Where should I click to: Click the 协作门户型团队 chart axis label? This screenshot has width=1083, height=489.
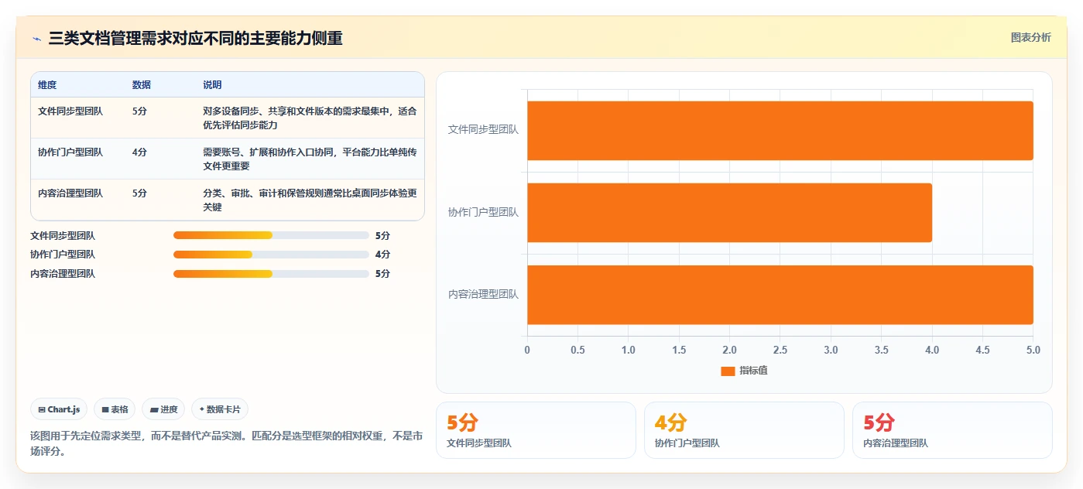tap(483, 212)
